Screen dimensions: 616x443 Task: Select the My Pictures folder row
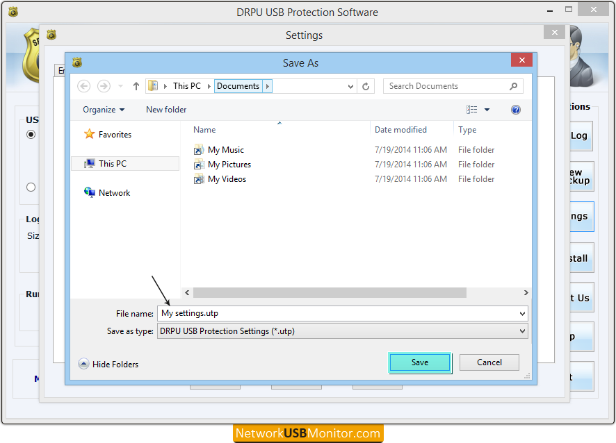[343, 165]
